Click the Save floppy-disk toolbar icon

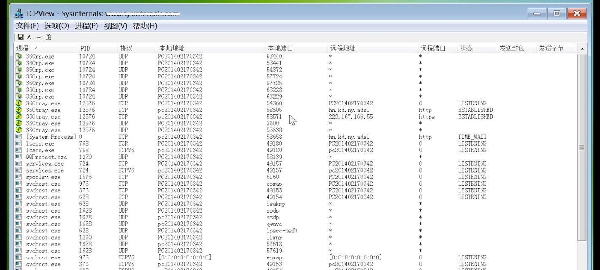coord(20,37)
